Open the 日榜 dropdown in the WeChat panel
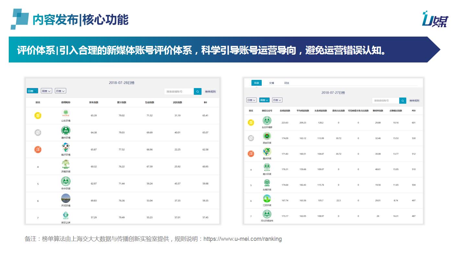460x258 pixels. (x=251, y=100)
